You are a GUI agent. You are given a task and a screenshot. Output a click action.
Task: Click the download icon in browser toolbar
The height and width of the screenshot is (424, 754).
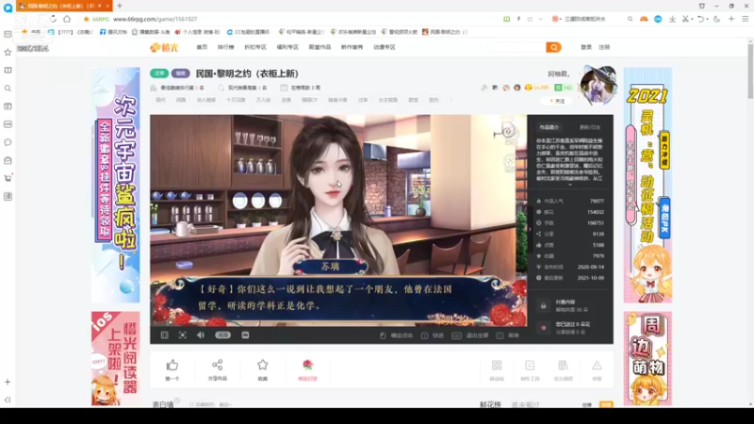click(672, 19)
